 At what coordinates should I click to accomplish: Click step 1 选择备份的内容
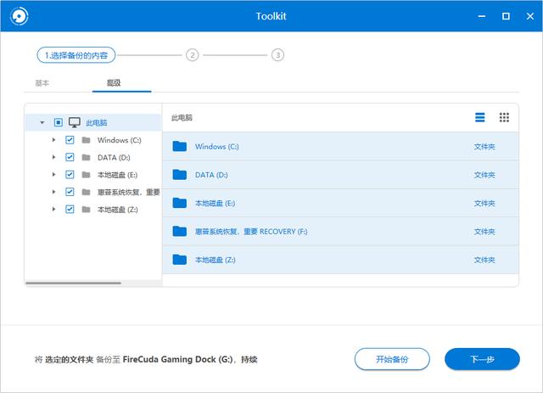coord(76,55)
